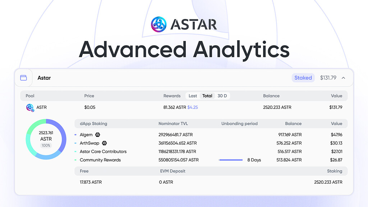Screen dimensions: 368x207
Task: Enable the Total rewards view
Action: point(207,96)
